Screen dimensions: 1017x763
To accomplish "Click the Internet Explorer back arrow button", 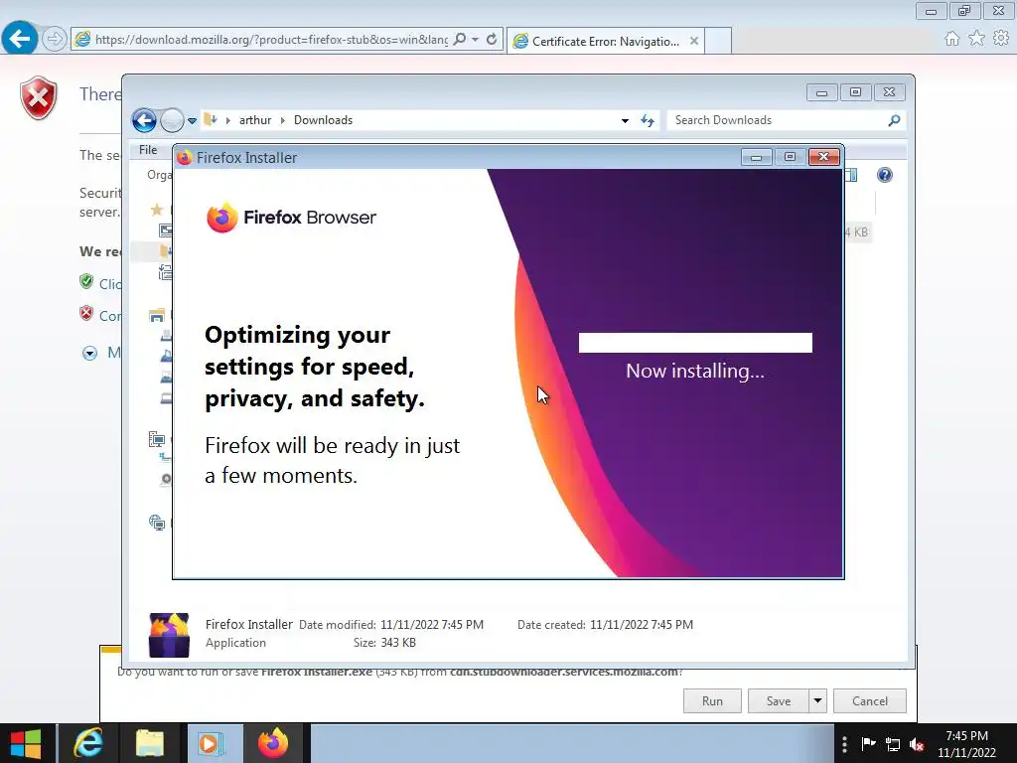I will tap(20, 39).
